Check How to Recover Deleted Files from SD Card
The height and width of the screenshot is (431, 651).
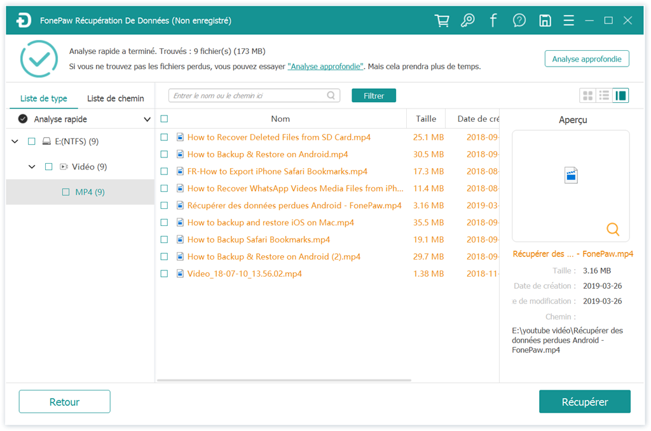click(165, 137)
